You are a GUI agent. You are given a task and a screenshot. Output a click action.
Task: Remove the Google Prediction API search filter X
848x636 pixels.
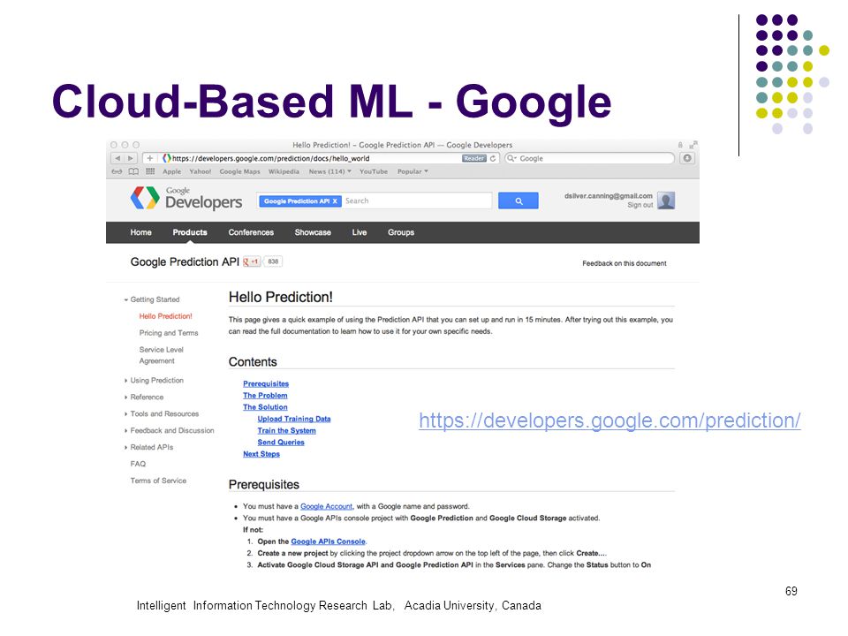coord(335,201)
